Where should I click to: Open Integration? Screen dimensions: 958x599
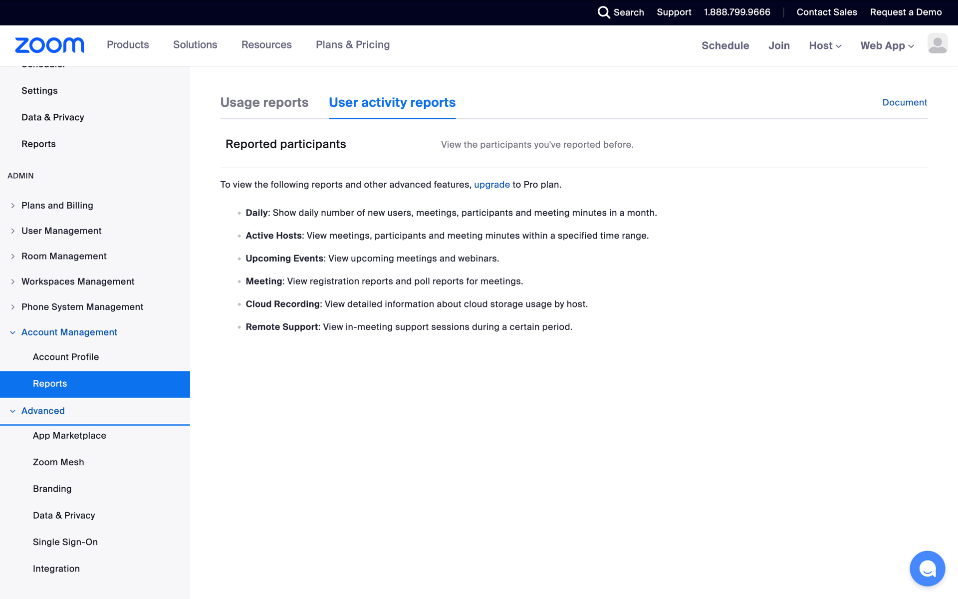point(56,569)
